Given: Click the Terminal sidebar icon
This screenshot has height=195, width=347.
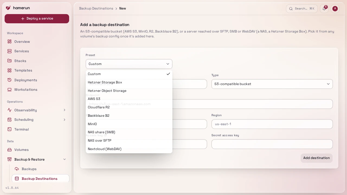Looking at the screenshot, I should pyautogui.click(x=9, y=129).
